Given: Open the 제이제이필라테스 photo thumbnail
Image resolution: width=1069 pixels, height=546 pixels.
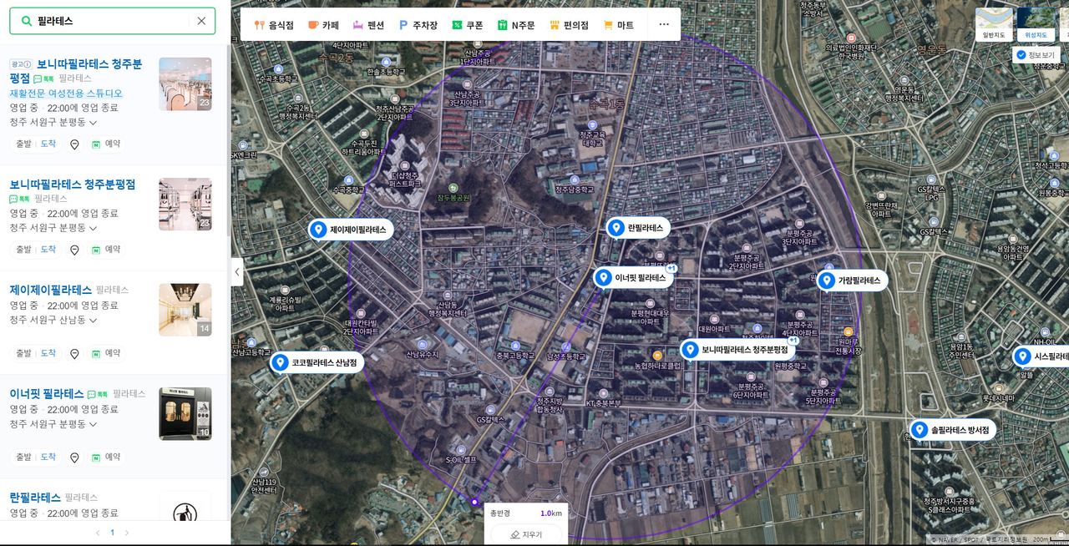Looking at the screenshot, I should [185, 310].
